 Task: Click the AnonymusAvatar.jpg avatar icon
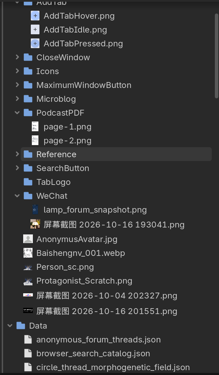(x=28, y=239)
